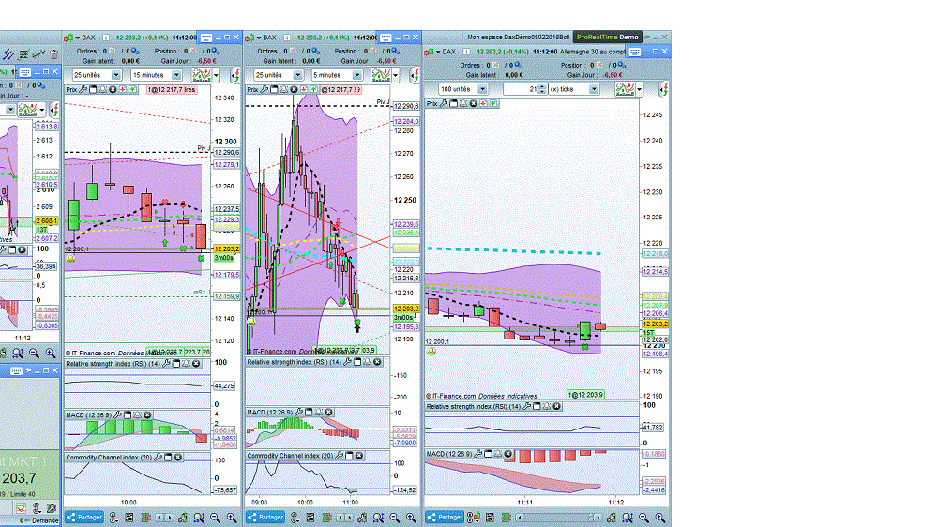938x527 pixels.
Task: Click 1@12 203,9 label in ticks chart
Action: click(x=585, y=395)
